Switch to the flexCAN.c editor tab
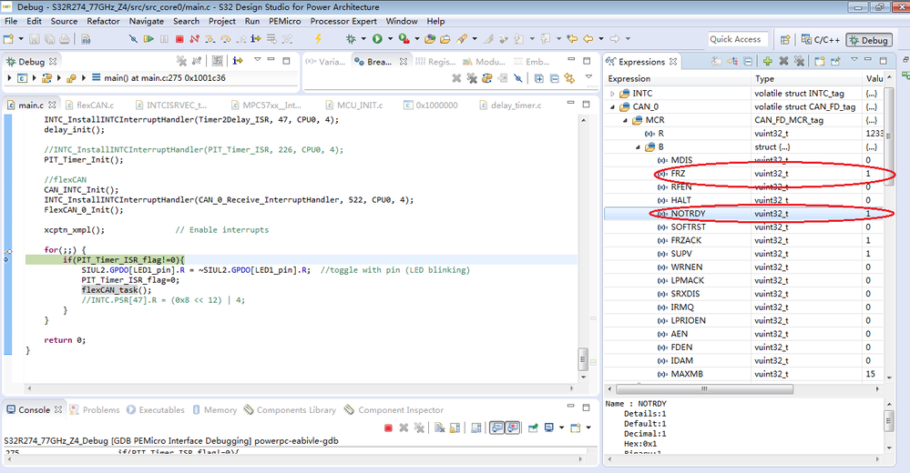The image size is (910, 473). pyautogui.click(x=94, y=105)
